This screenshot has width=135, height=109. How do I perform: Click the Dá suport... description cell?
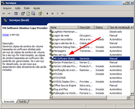click(x=86, y=36)
